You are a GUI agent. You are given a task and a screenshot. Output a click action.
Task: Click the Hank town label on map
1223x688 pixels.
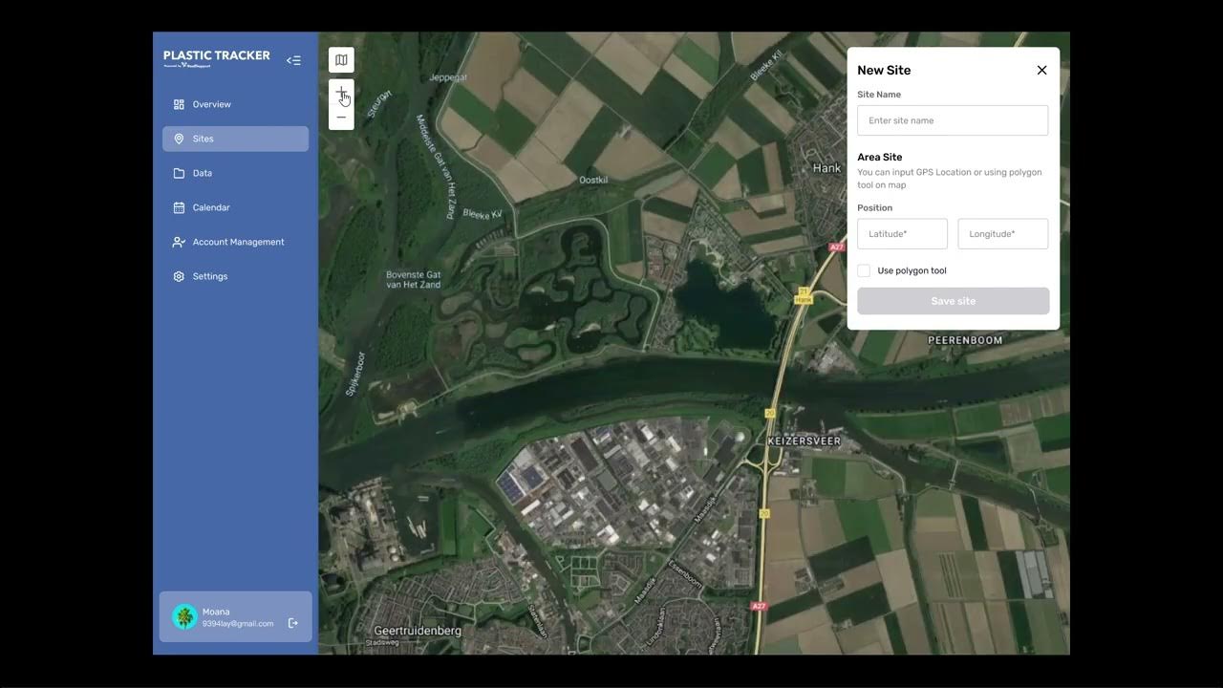tap(826, 168)
